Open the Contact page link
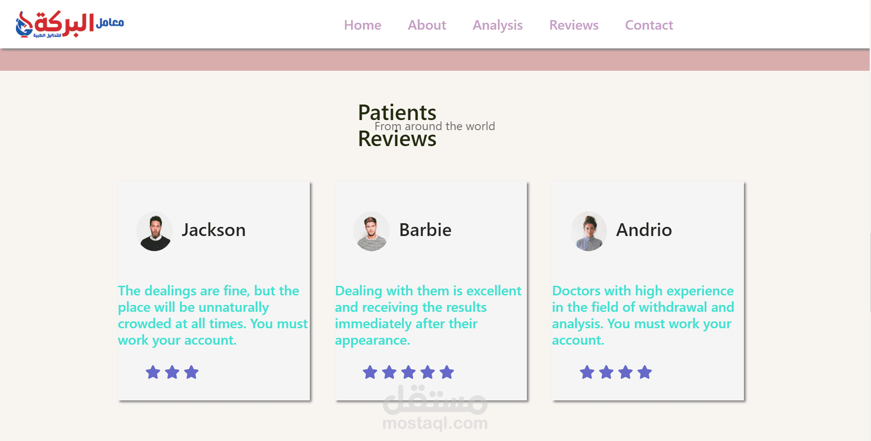Image resolution: width=871 pixels, height=441 pixels. [x=649, y=25]
